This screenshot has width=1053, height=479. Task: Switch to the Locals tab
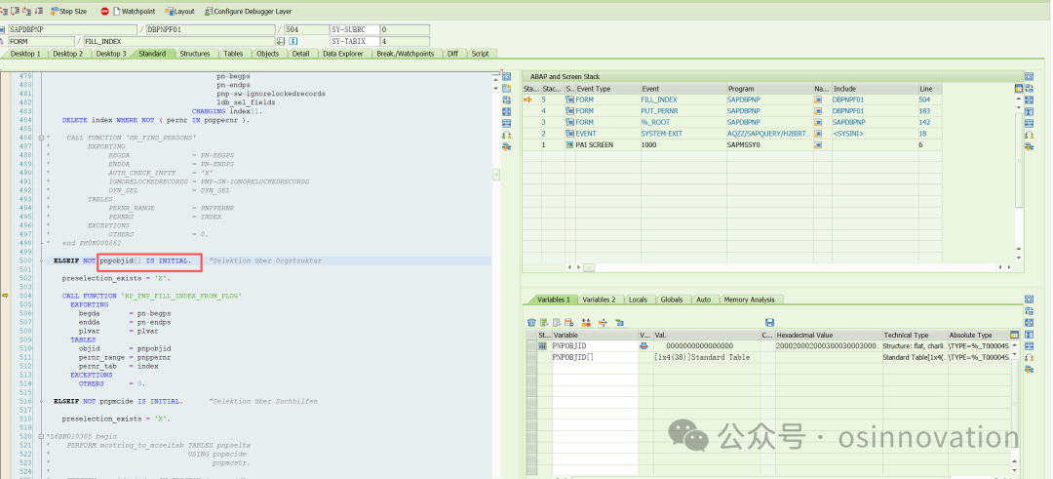tap(638, 299)
